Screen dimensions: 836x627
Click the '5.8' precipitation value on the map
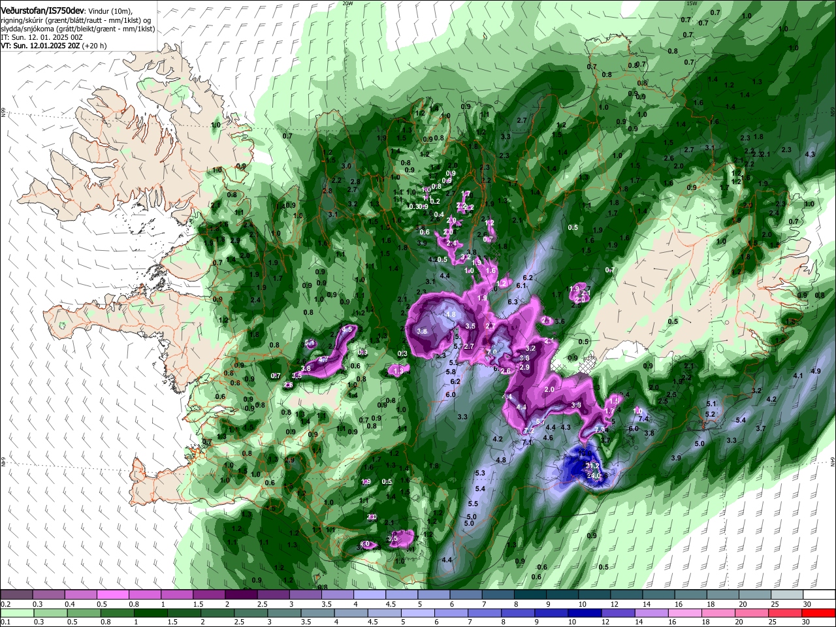(x=451, y=372)
